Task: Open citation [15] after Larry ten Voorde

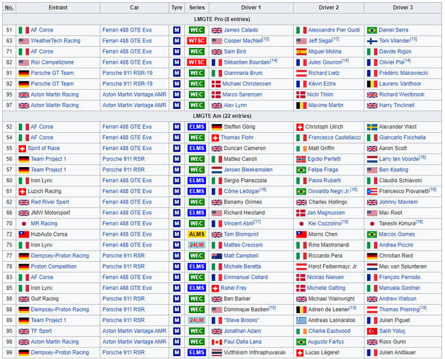Action: point(422,158)
